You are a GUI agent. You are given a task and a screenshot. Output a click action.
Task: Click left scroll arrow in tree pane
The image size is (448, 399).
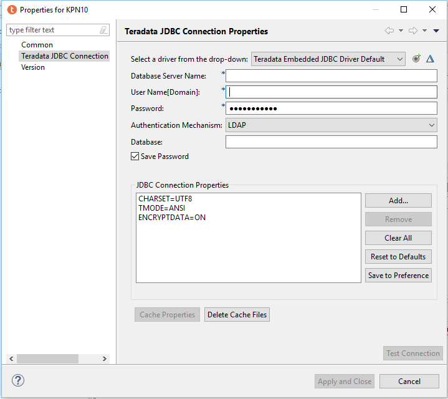coord(11,358)
